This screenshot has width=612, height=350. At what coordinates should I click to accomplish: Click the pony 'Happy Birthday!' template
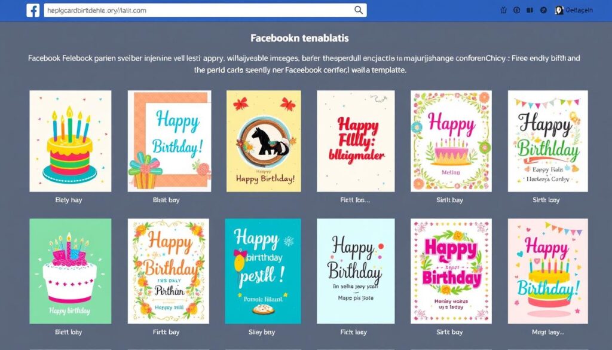point(263,141)
